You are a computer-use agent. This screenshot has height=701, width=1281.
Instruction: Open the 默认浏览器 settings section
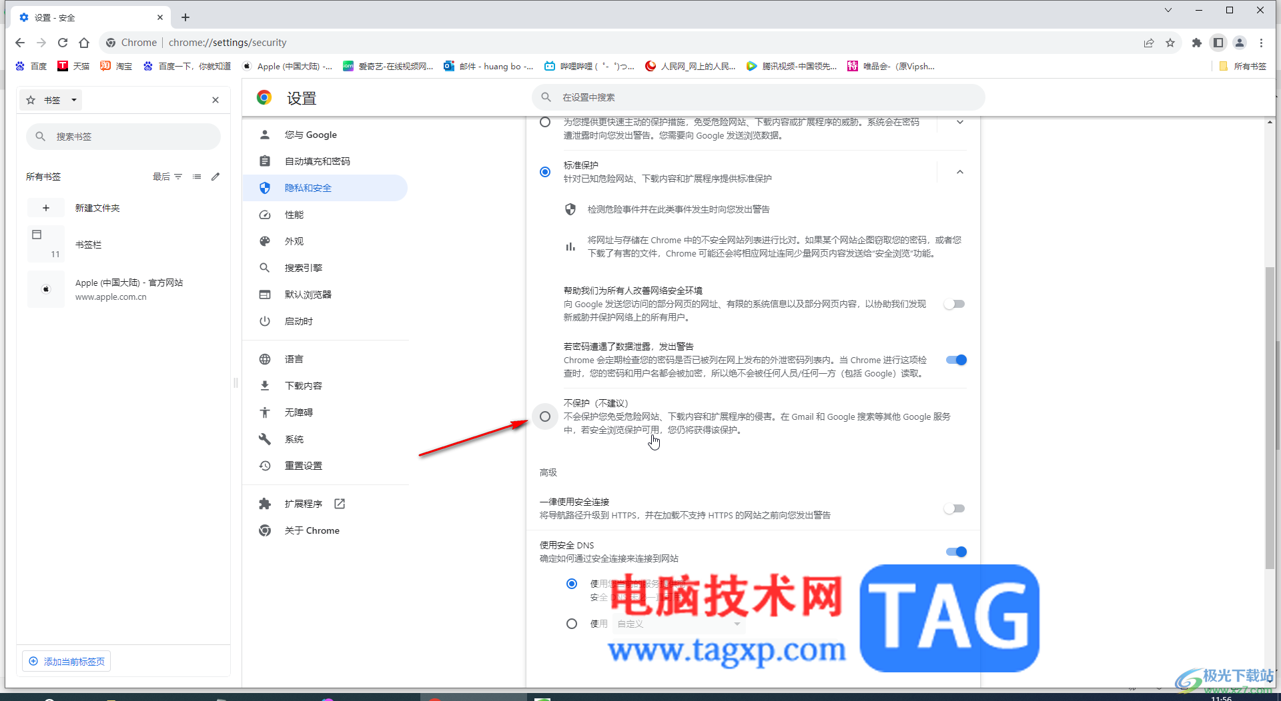pyautogui.click(x=326, y=295)
